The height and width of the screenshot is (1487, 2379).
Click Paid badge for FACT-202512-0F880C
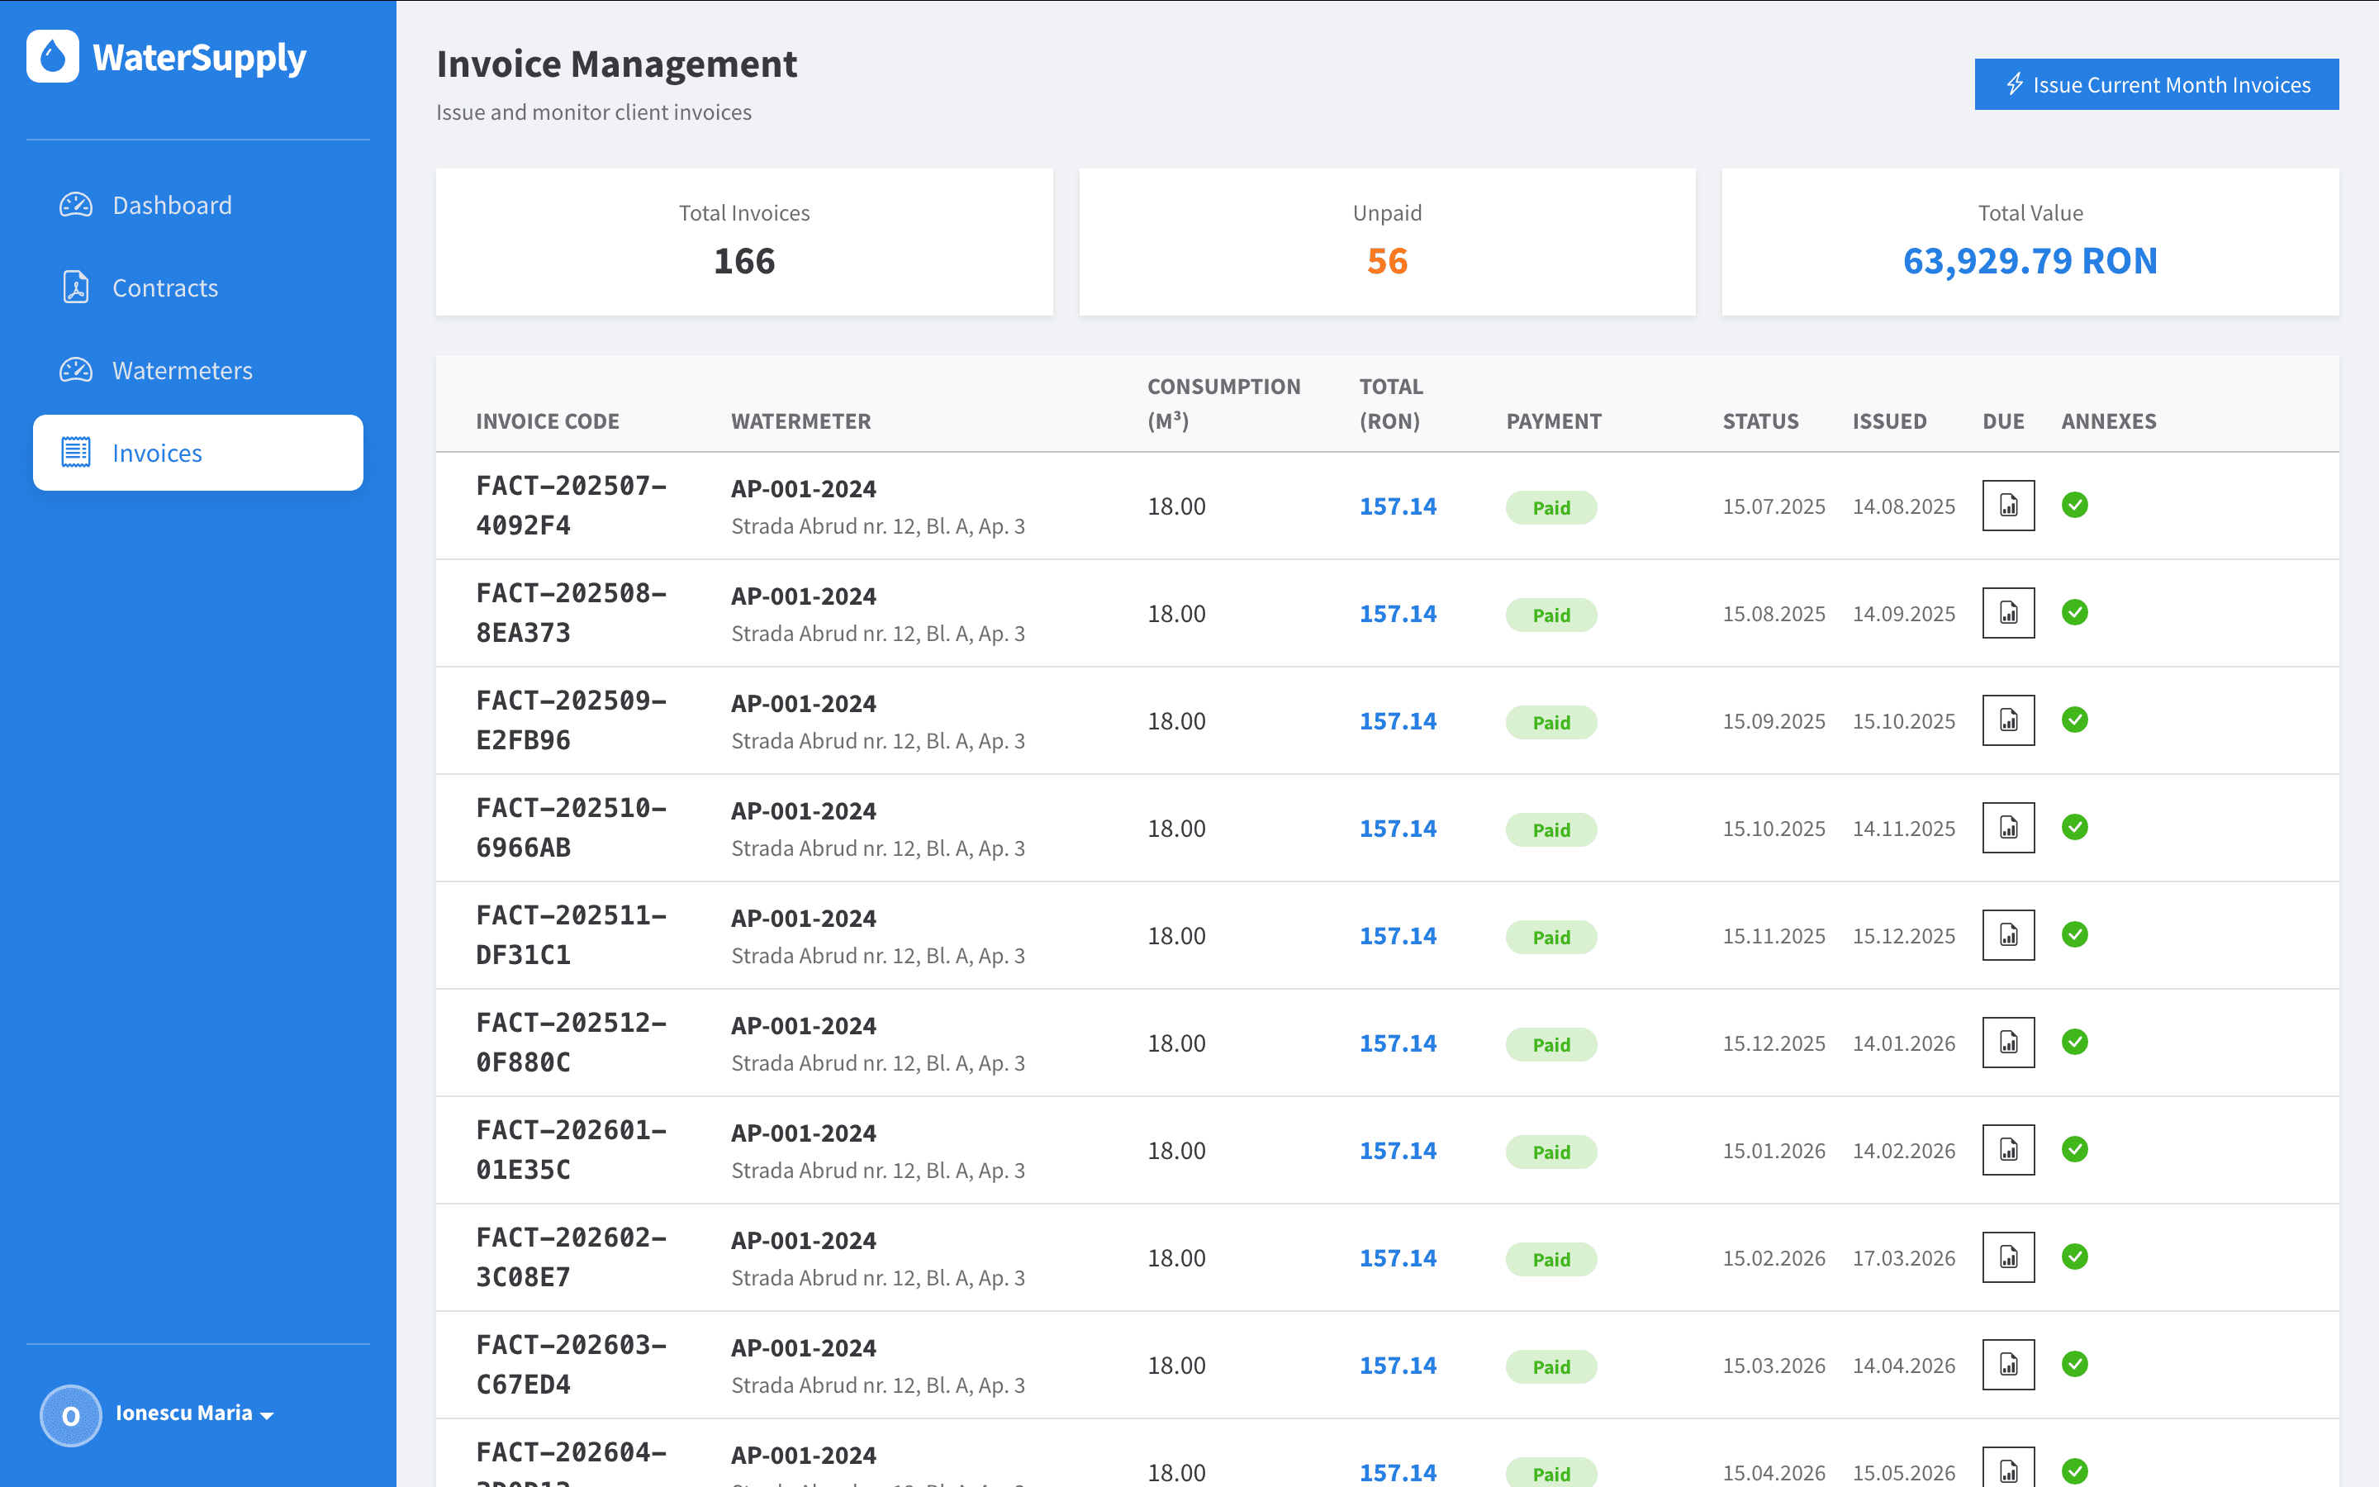[x=1551, y=1044]
